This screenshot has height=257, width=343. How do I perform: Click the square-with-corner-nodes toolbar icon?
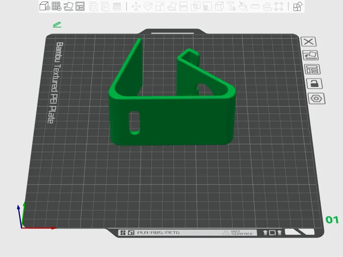(279, 6)
